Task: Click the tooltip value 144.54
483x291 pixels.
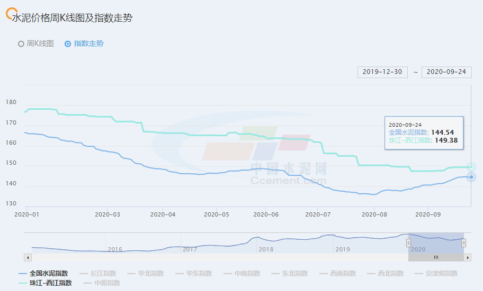Action: tap(442, 133)
